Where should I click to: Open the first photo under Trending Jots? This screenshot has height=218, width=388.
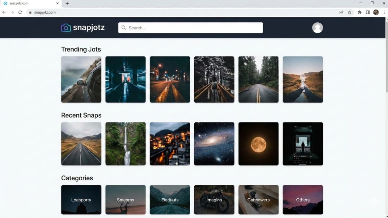[x=81, y=79]
